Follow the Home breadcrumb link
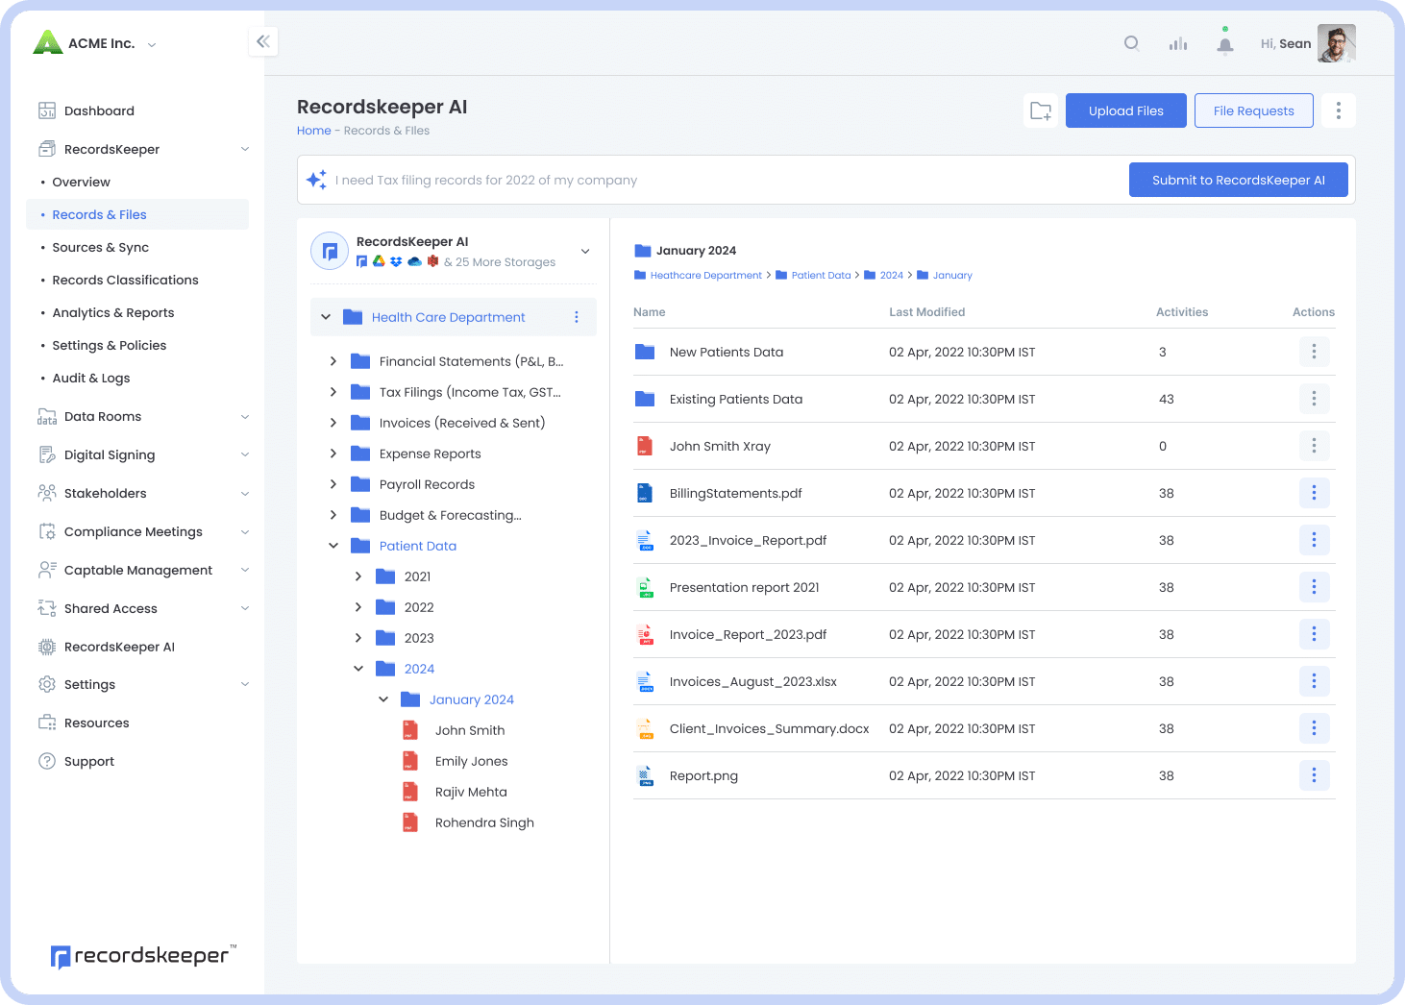The height and width of the screenshot is (1005, 1405). pyautogui.click(x=314, y=131)
